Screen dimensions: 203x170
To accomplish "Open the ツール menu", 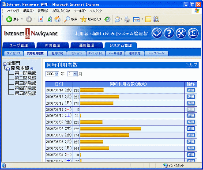I will tap(79, 11).
